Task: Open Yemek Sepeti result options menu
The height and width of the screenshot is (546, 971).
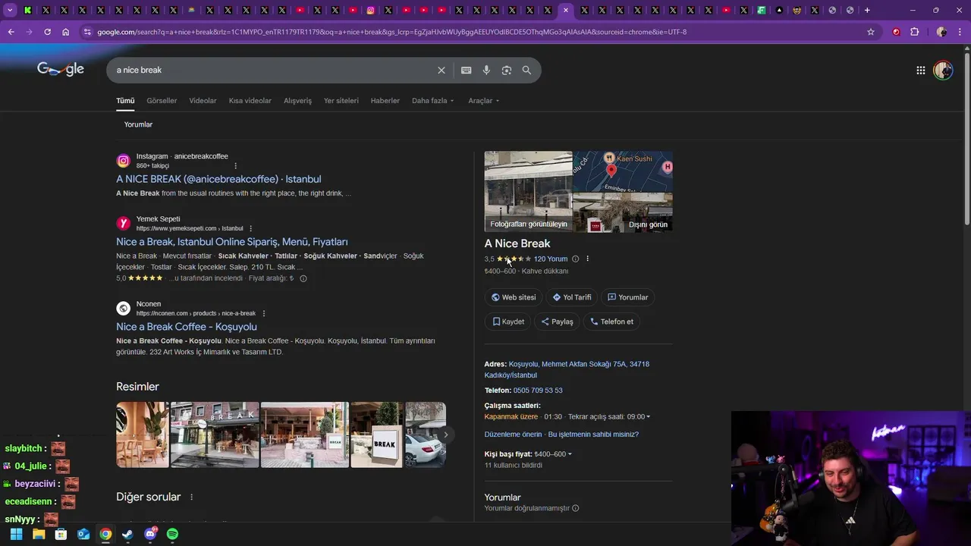Action: coord(250,228)
